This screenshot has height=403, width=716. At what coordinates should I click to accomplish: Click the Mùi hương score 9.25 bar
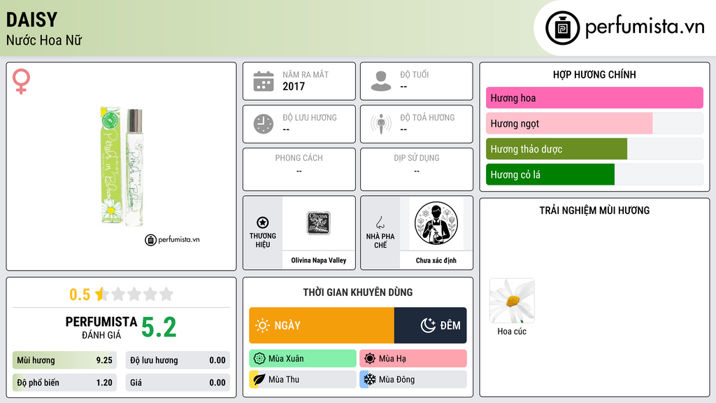(64, 360)
